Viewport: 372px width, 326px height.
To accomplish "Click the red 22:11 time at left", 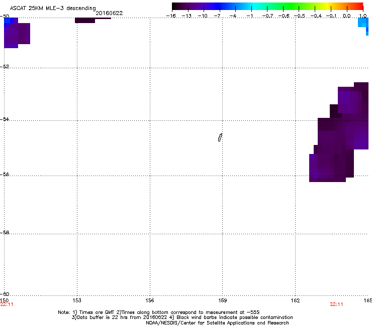I will (x=7, y=304).
